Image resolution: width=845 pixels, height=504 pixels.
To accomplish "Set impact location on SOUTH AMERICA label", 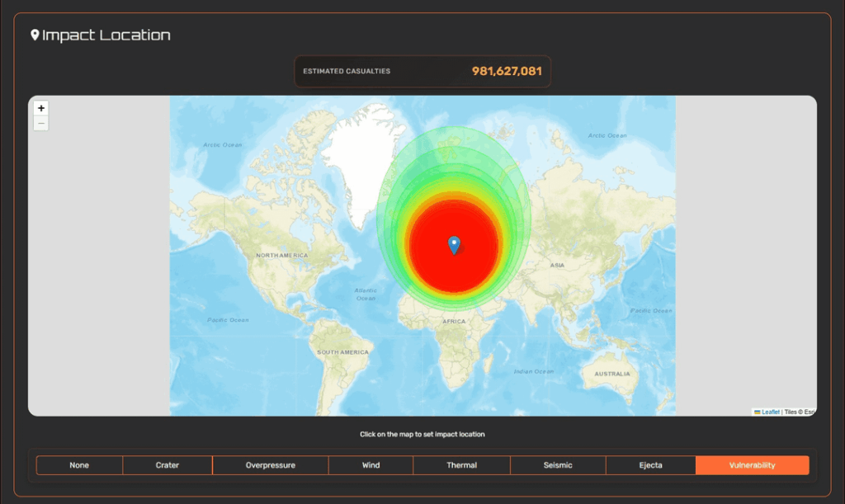I will coord(342,352).
